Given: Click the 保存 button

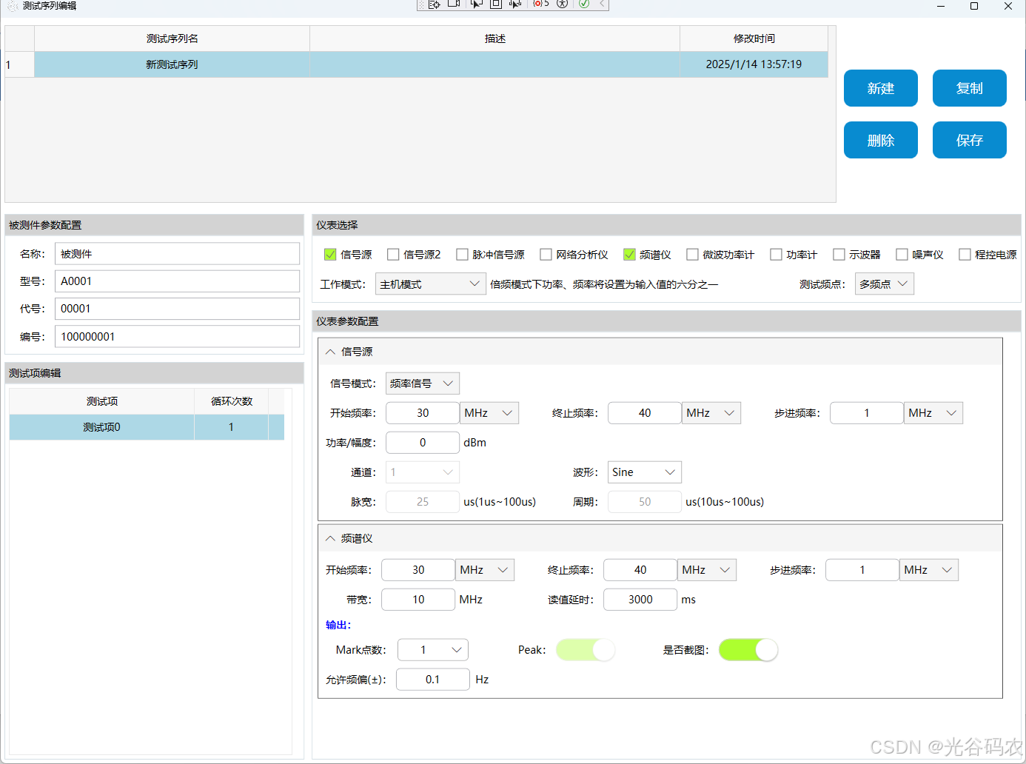Looking at the screenshot, I should 970,140.
